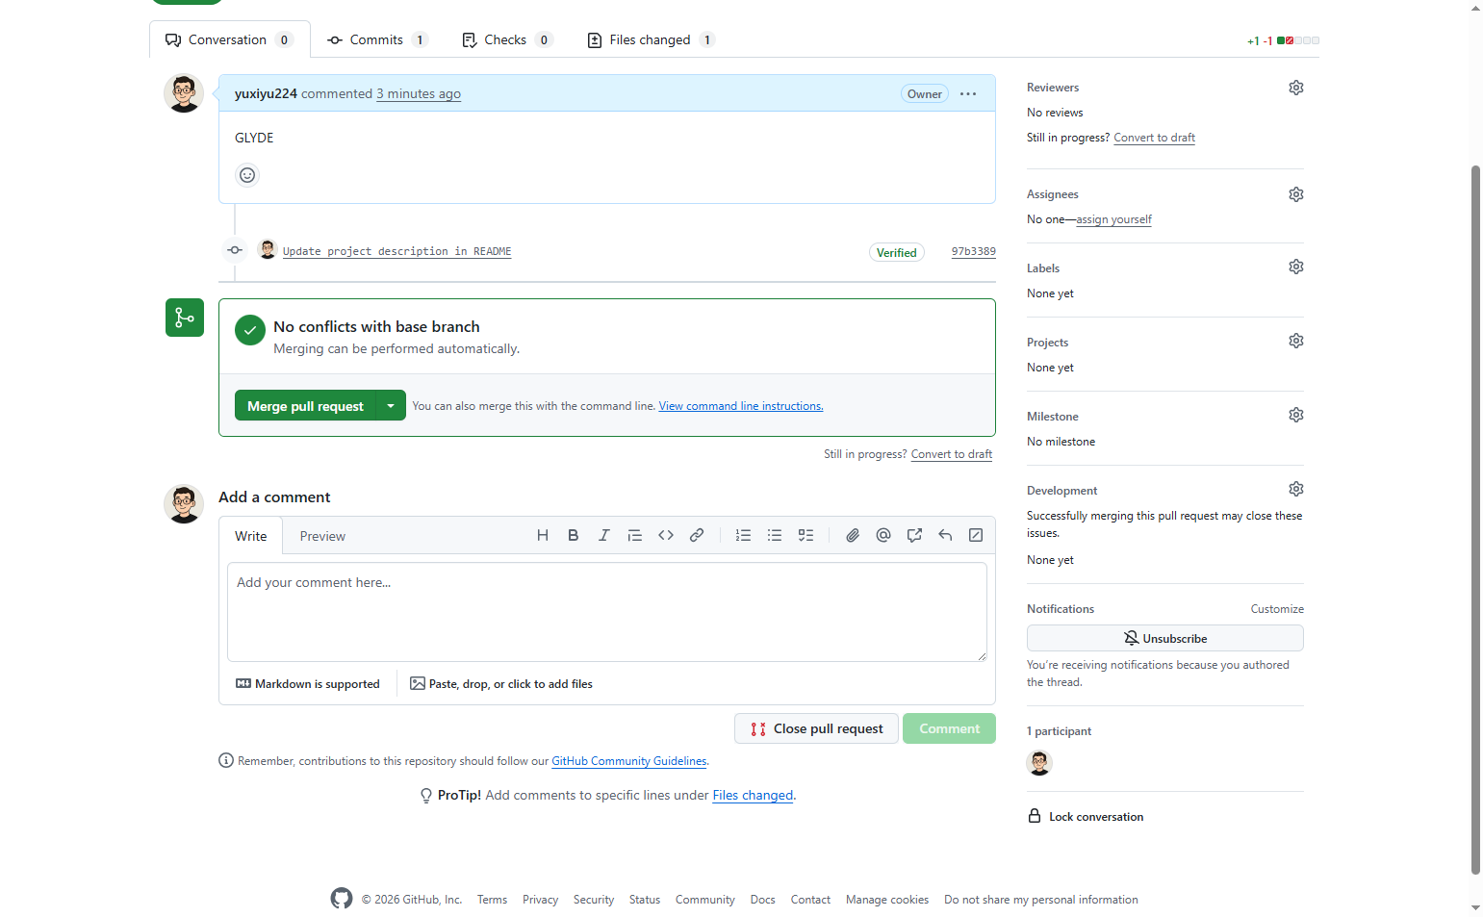
Task: Open Privacy footer link
Action: (540, 900)
